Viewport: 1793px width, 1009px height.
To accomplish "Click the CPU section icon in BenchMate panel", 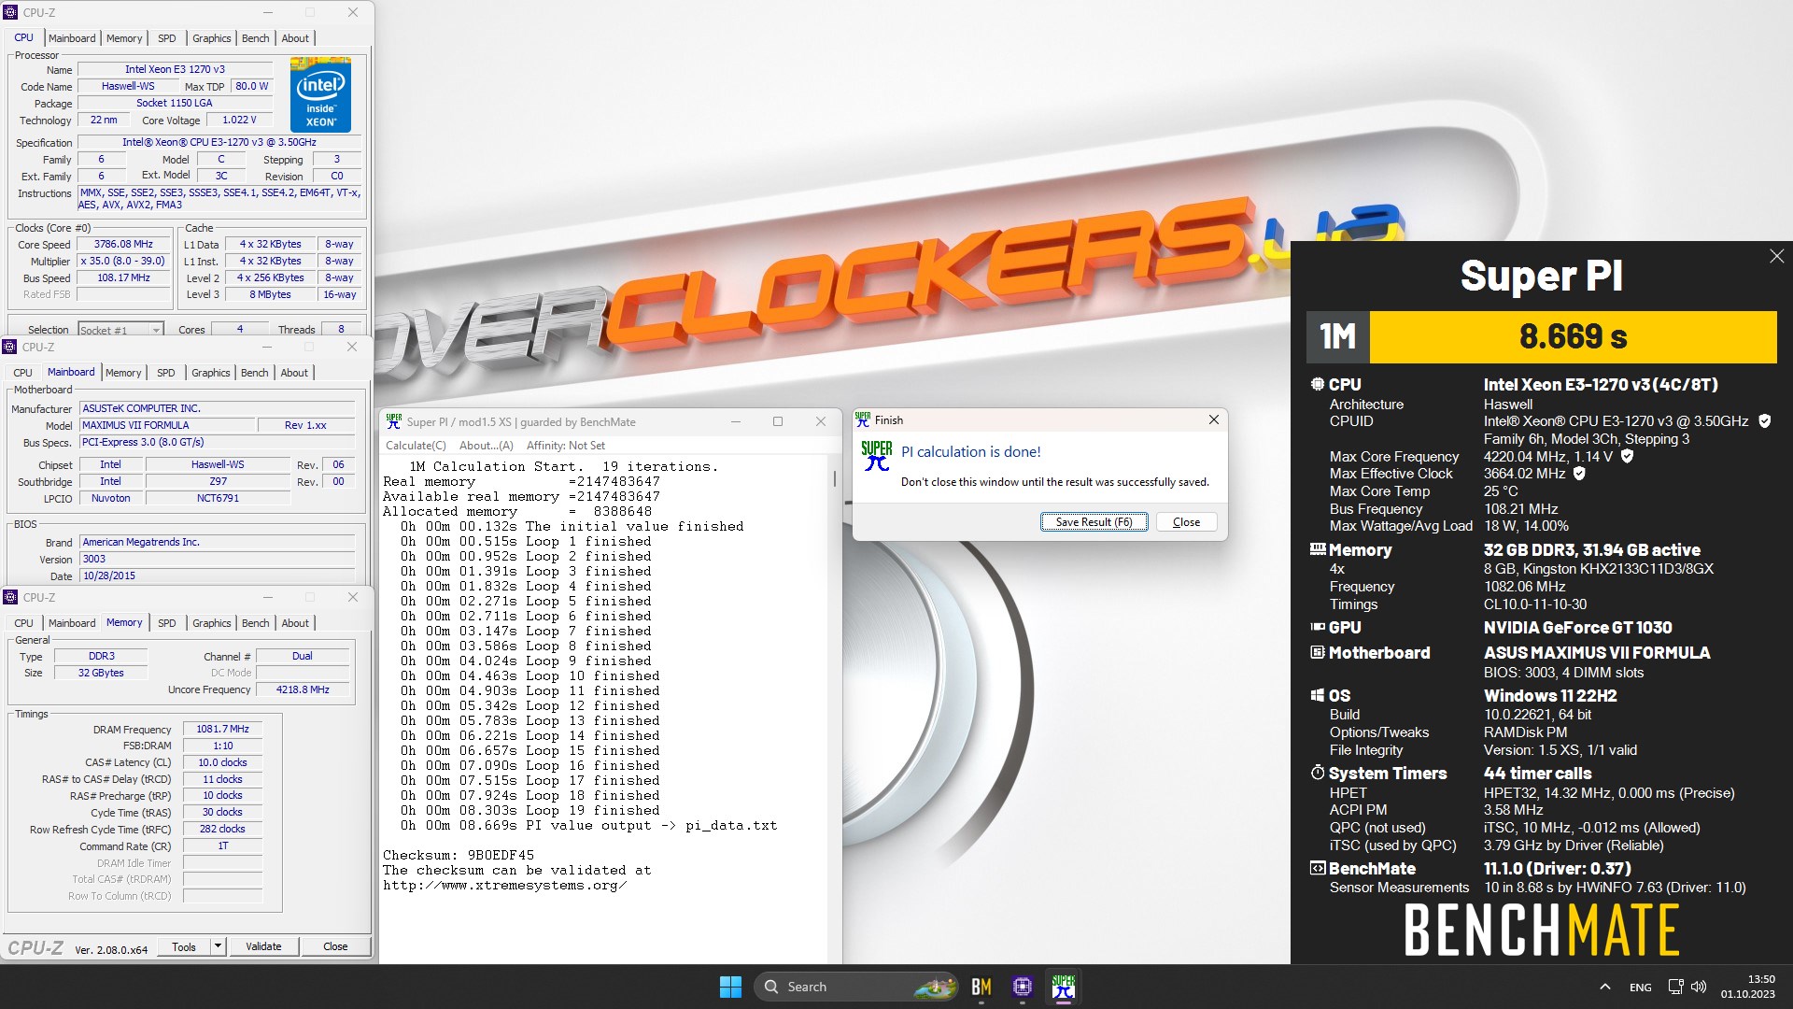I will click(x=1317, y=384).
